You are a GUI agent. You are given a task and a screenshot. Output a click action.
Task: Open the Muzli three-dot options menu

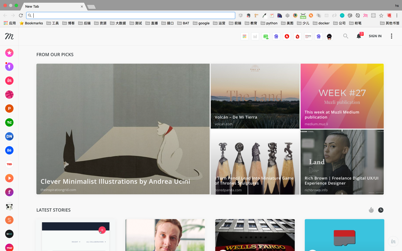pyautogui.click(x=392, y=36)
